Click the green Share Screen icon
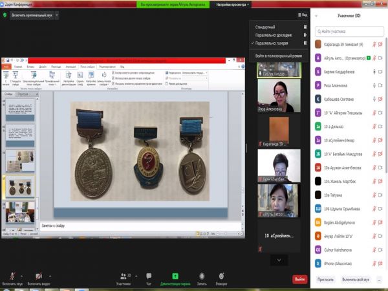 tap(175, 275)
